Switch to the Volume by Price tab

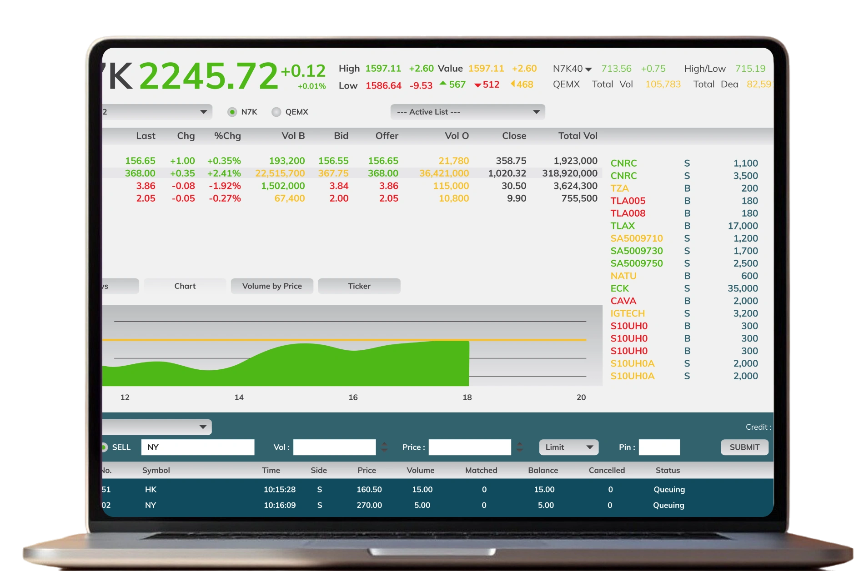point(272,286)
